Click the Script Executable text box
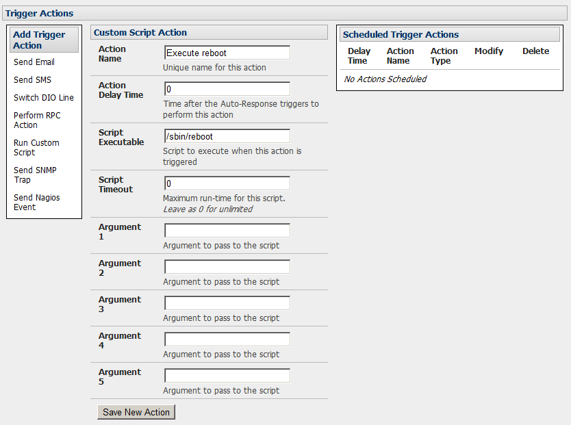Screen dimensions: 571x425 tap(227, 136)
